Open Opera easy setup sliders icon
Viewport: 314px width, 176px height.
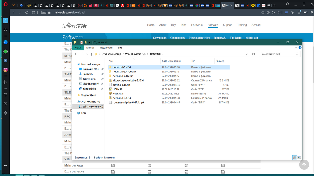[x=312, y=12]
